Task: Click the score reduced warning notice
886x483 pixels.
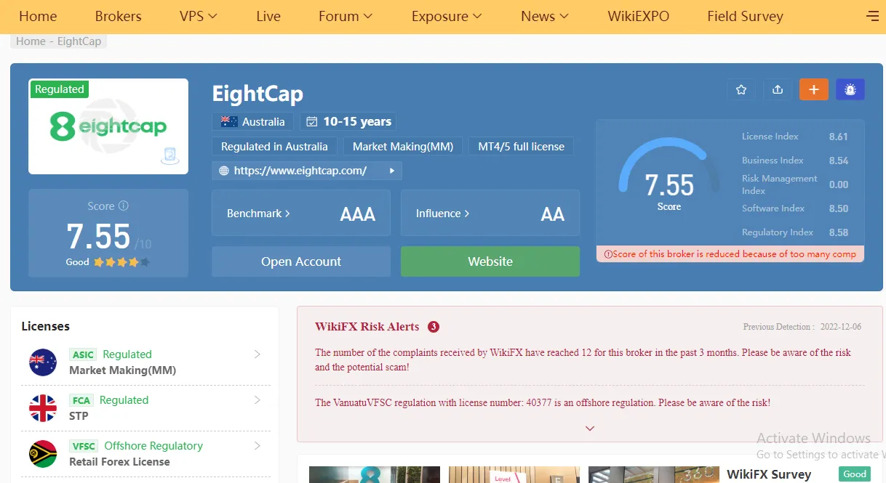Action: 730,254
